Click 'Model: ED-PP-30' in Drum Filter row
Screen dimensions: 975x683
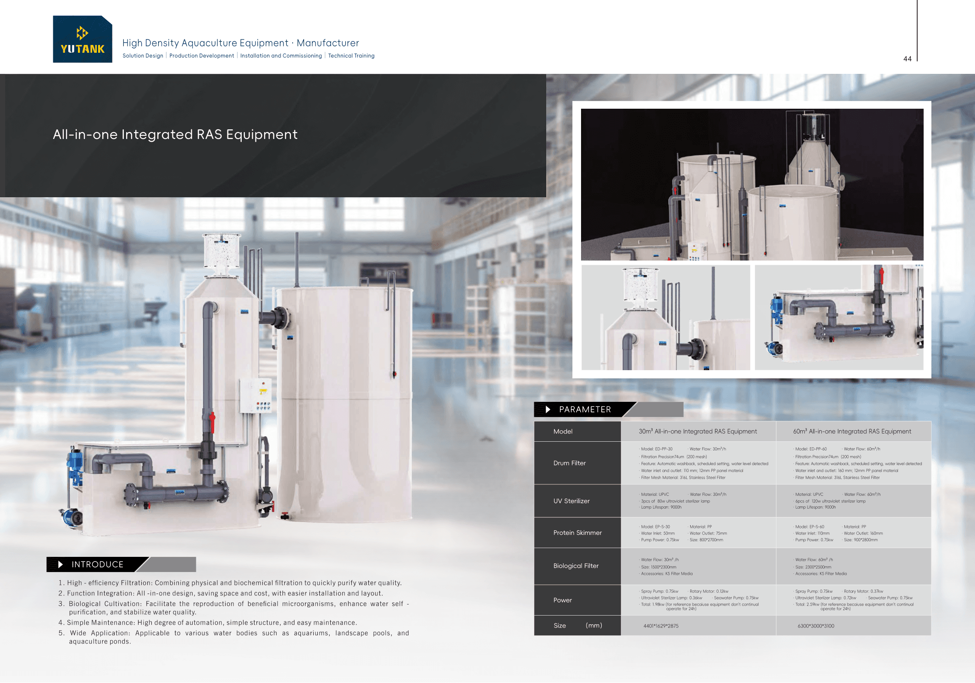(656, 449)
